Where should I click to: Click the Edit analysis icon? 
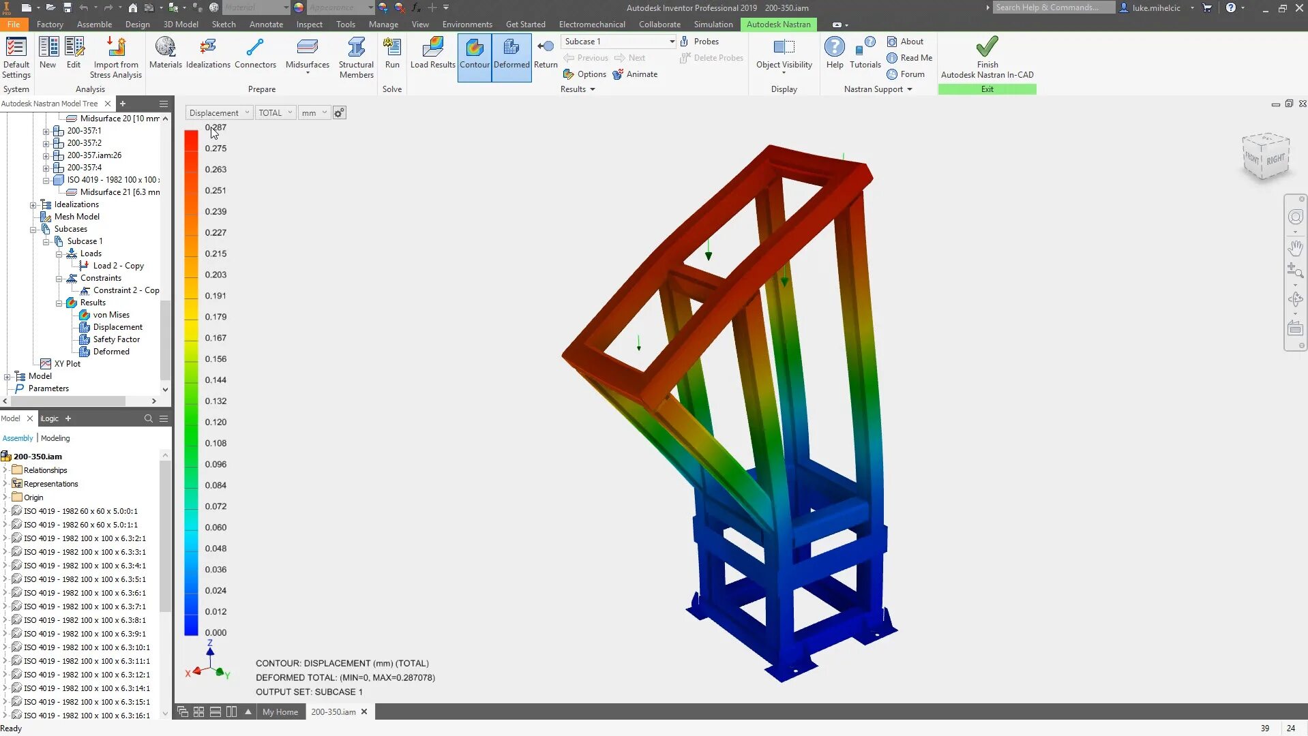[x=74, y=53]
